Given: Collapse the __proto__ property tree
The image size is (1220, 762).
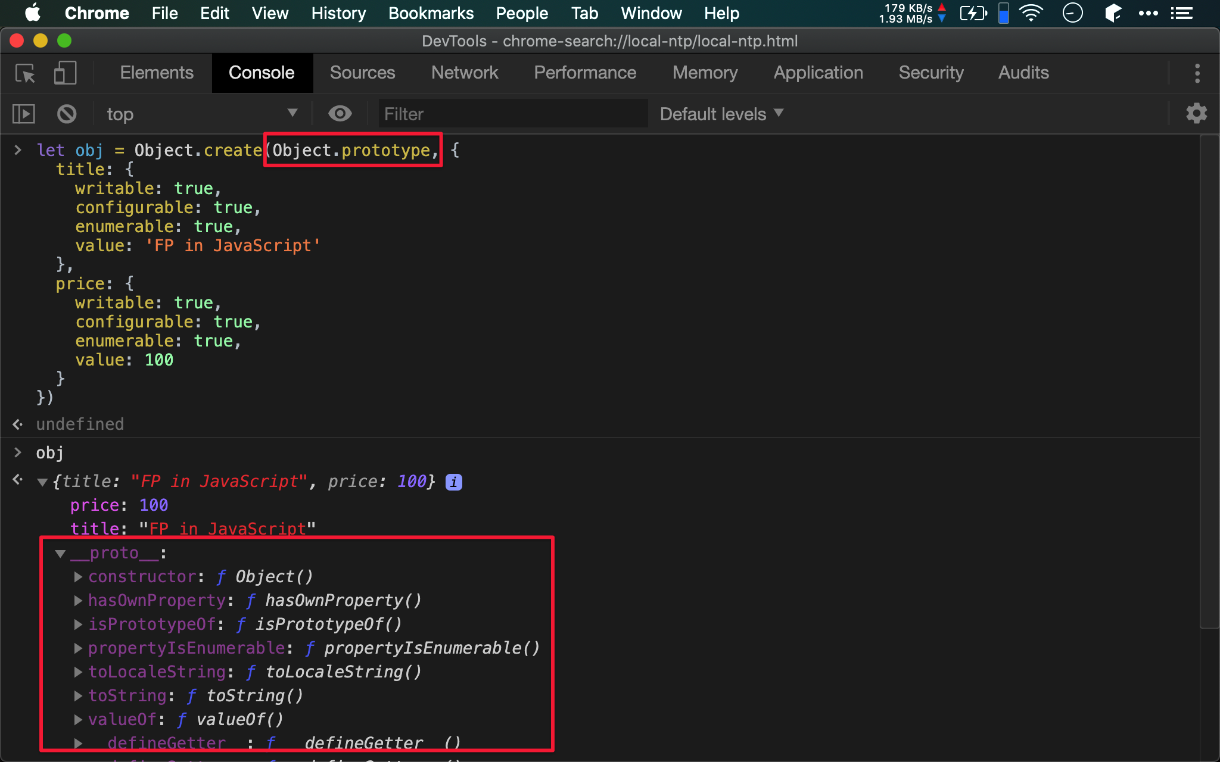Looking at the screenshot, I should point(60,554).
